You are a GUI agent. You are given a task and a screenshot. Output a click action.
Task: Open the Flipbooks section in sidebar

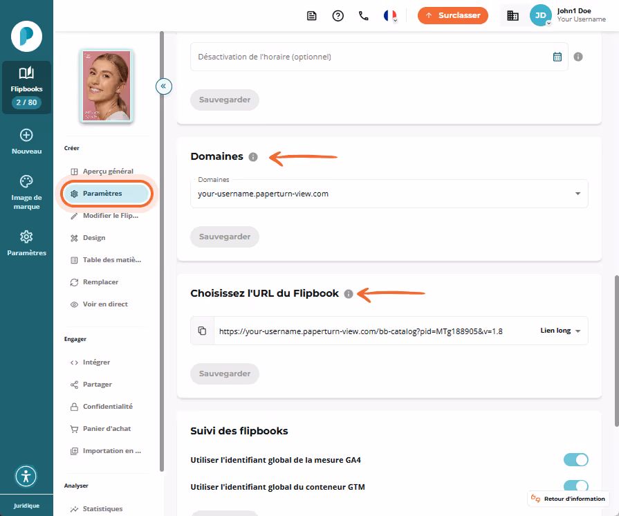point(26,87)
